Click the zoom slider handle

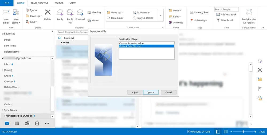point(243,132)
